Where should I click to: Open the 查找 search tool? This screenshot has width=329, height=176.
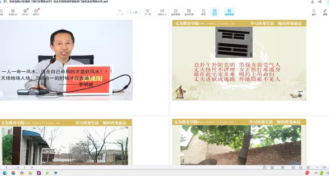(x=314, y=12)
